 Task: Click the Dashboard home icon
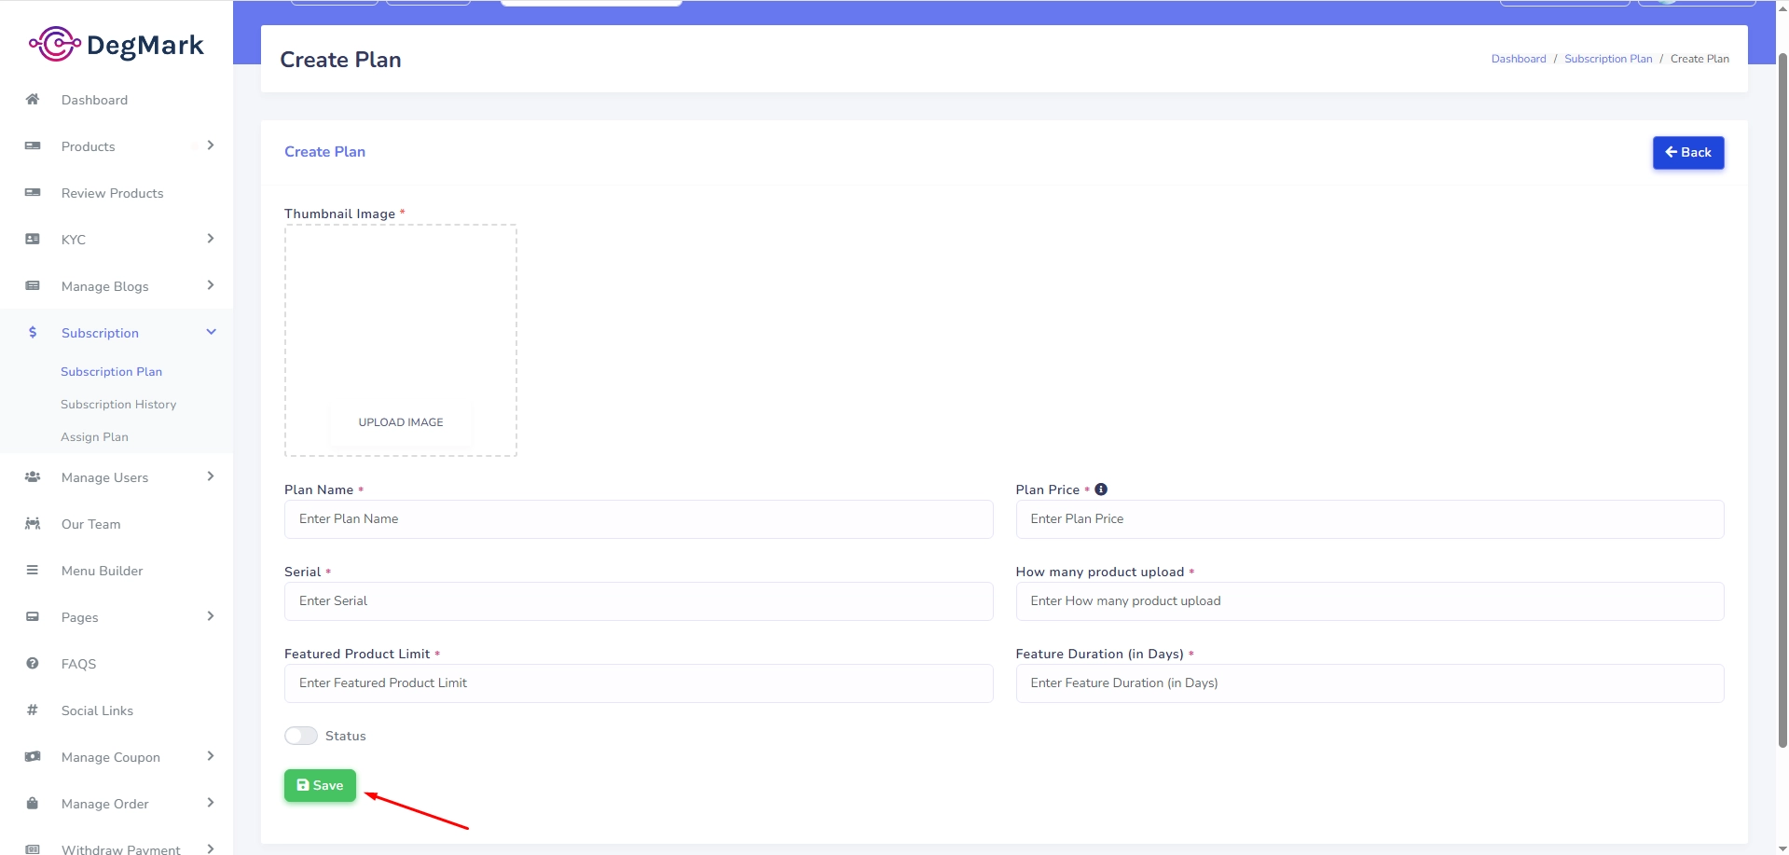[33, 99]
